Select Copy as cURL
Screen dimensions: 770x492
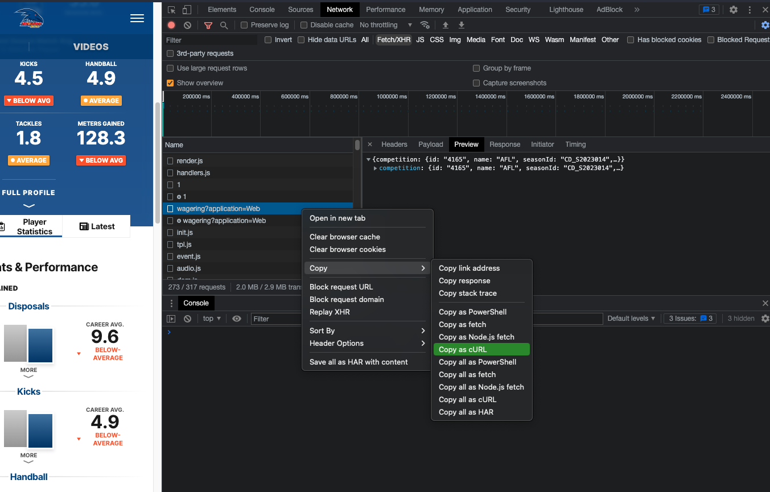481,349
